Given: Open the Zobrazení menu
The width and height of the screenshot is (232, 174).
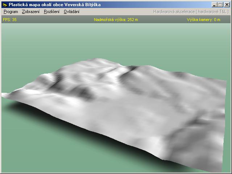Looking at the screenshot, I should point(31,12).
